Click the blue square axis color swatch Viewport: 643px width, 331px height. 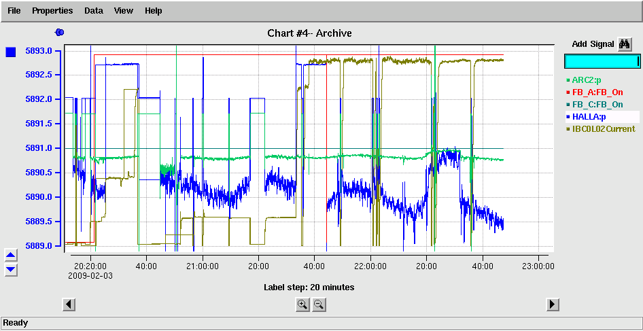(11, 52)
